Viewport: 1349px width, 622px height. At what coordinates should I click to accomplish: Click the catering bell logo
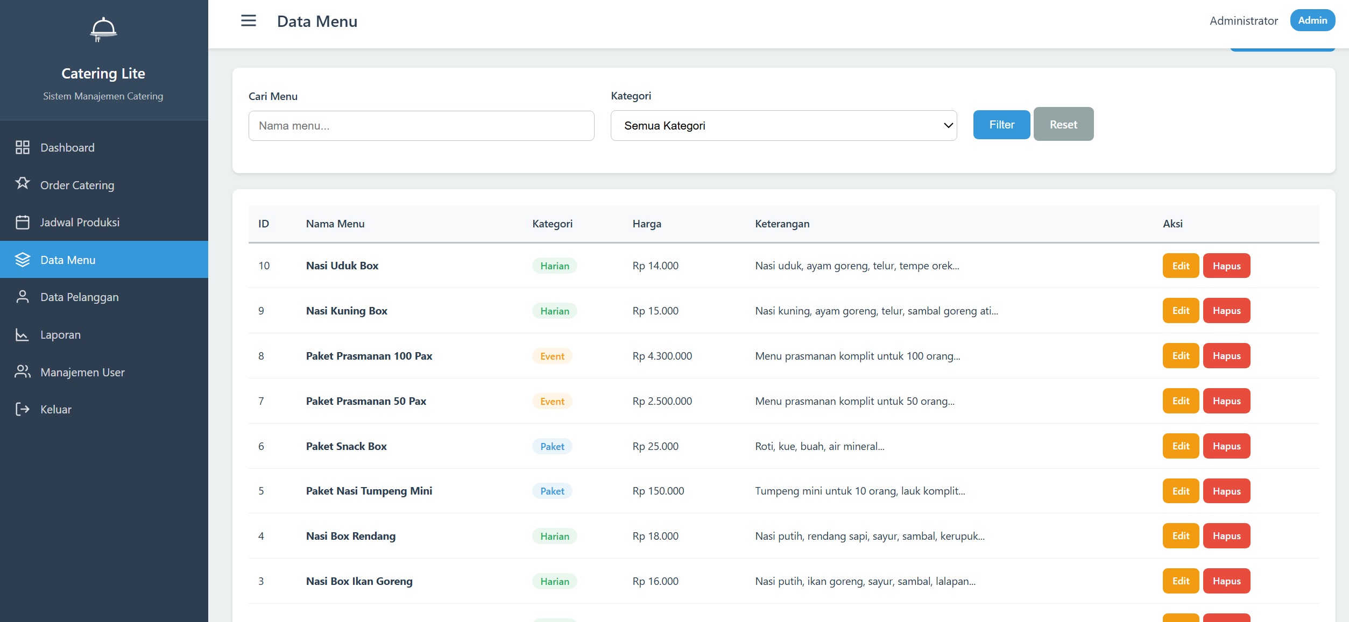[103, 30]
